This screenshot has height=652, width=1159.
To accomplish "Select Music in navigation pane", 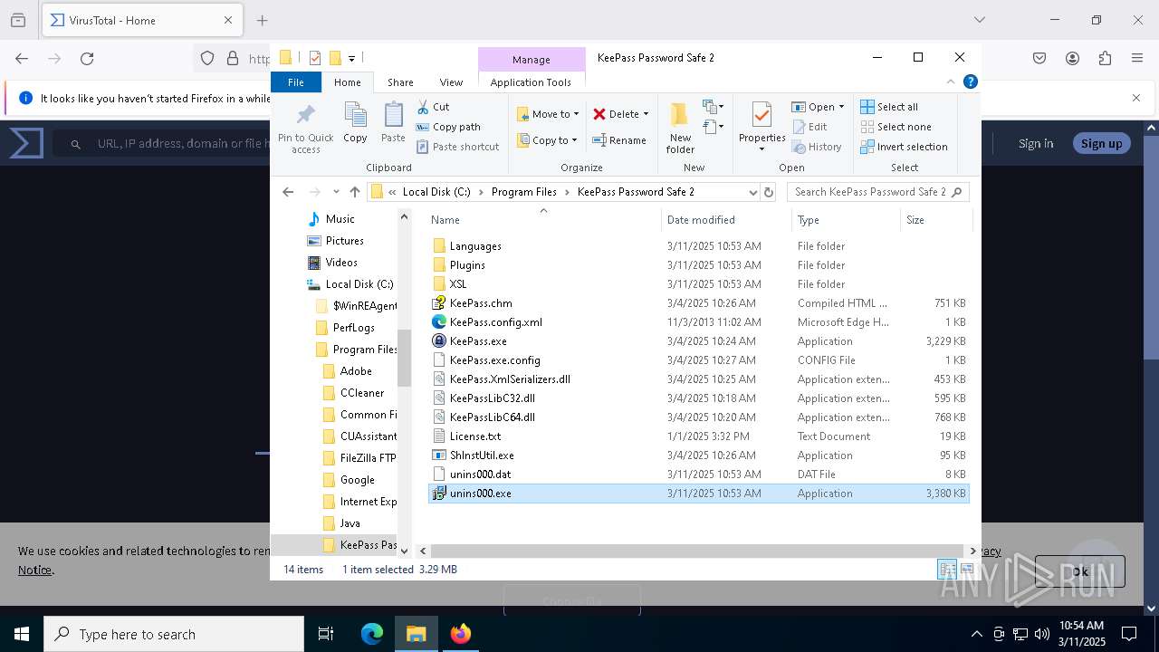I will click(x=340, y=219).
